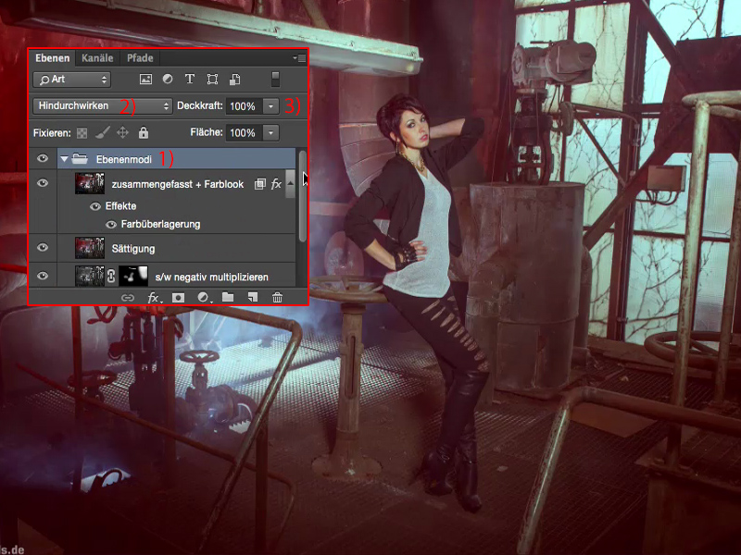741x555 pixels.
Task: Click the Sättigung layer name
Action: point(133,249)
